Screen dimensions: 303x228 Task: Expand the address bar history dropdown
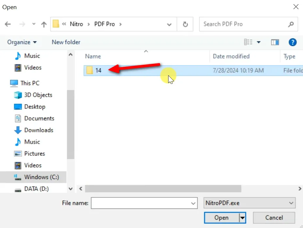169,24
